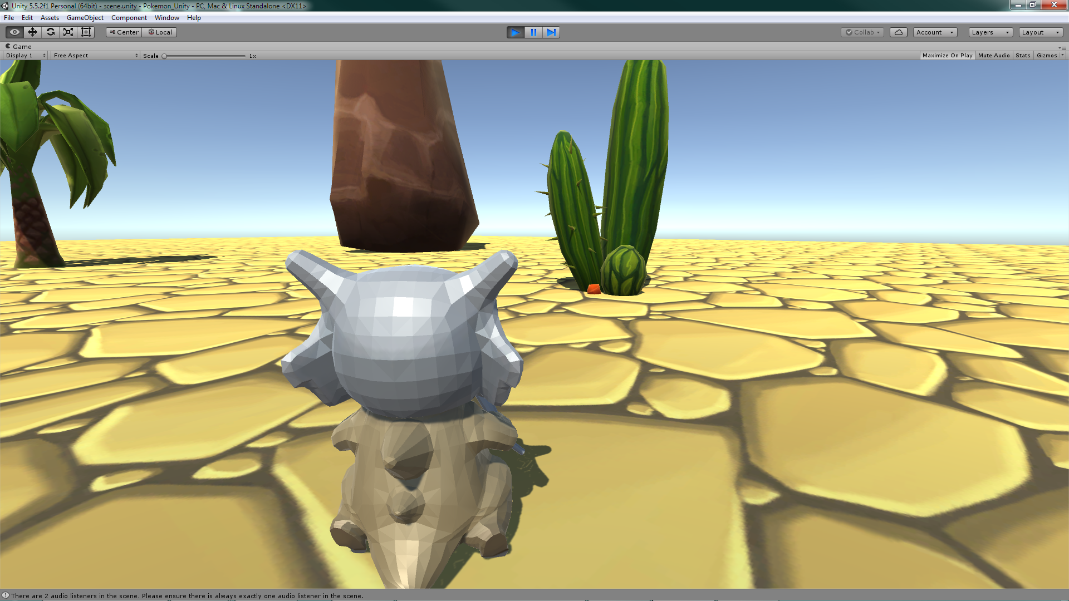Select the Move transform tool
The height and width of the screenshot is (601, 1069).
pos(33,32)
